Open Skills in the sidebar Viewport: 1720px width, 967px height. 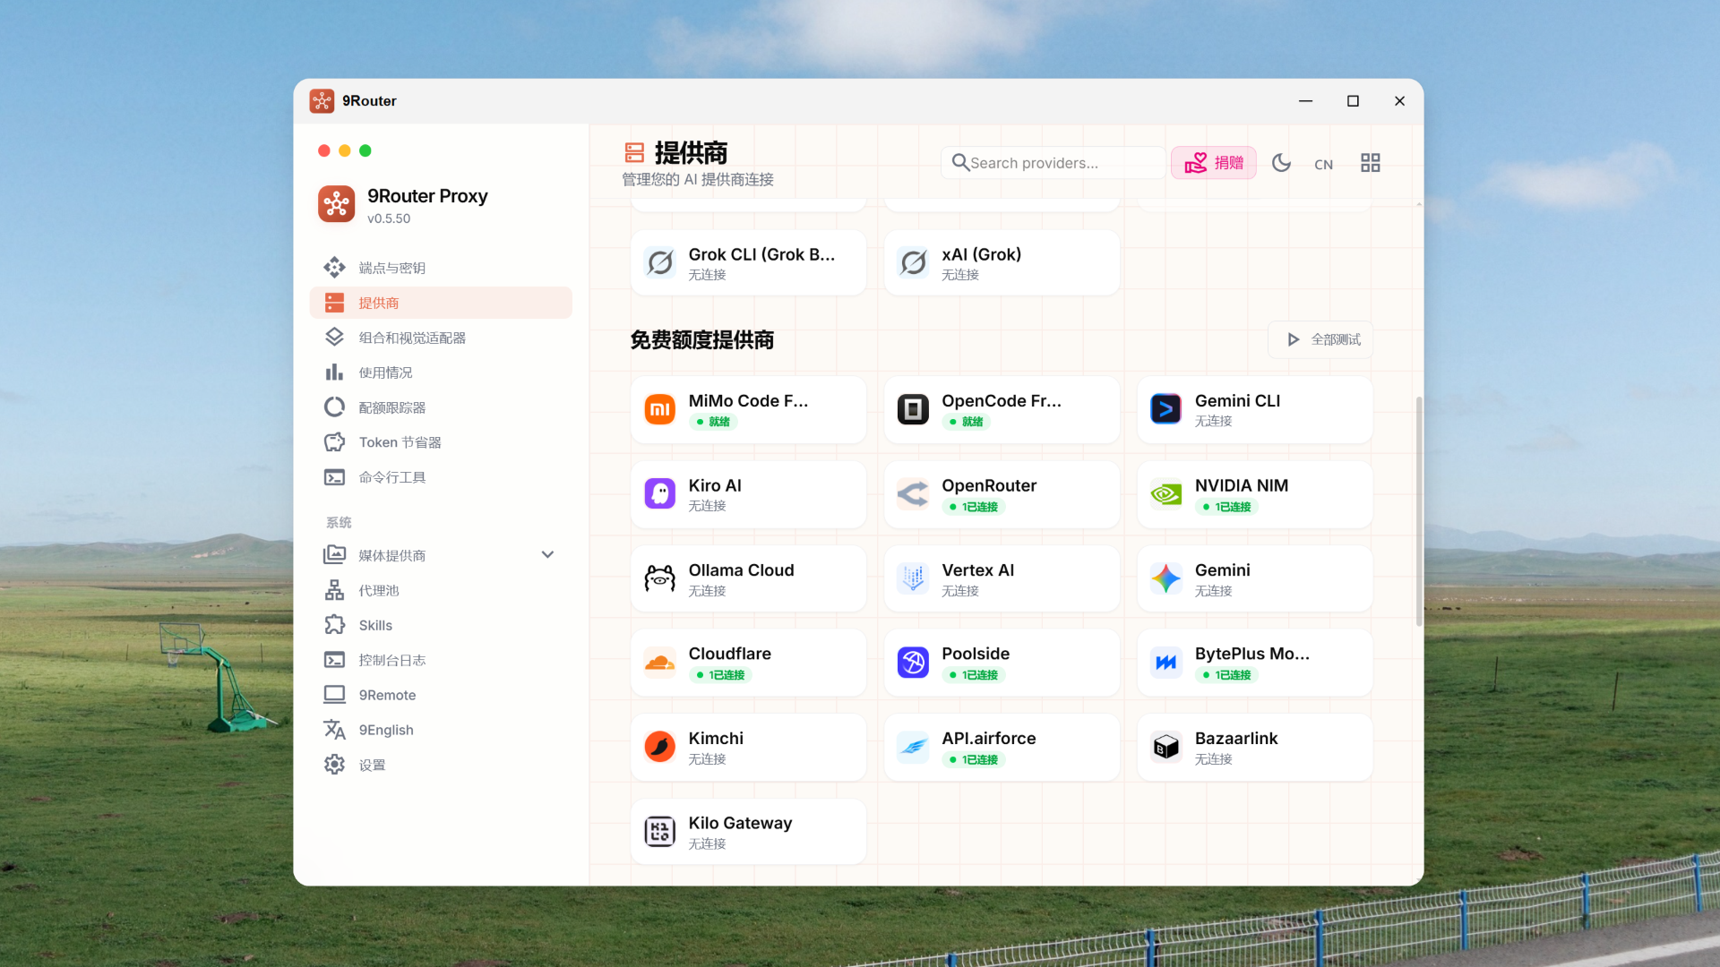tap(441, 626)
